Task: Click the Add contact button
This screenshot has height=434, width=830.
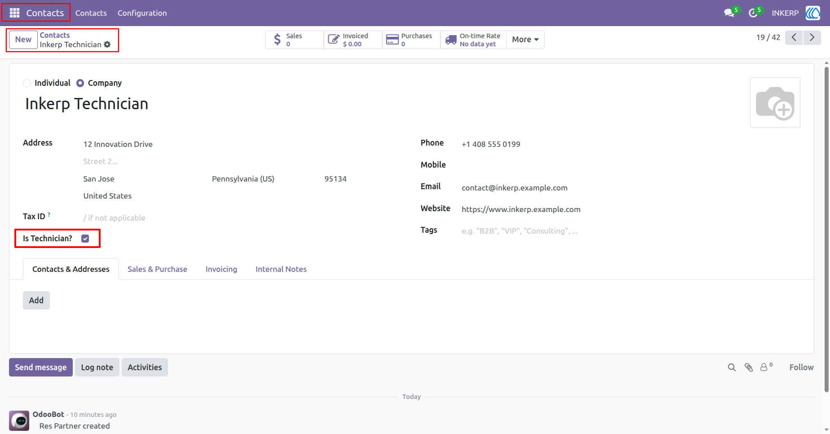Action: 36,300
